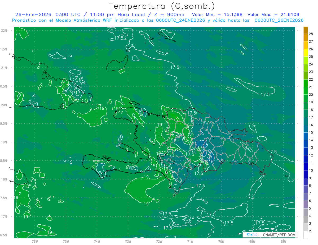Click the '21N' latitude axis label

[3, 68]
